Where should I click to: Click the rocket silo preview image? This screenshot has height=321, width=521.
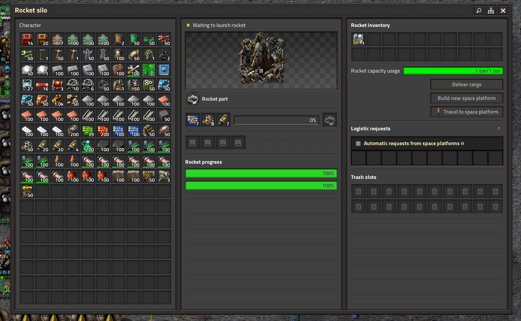(261, 60)
